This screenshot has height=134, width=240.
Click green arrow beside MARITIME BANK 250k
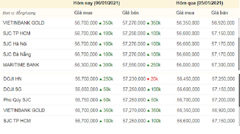click(148, 65)
